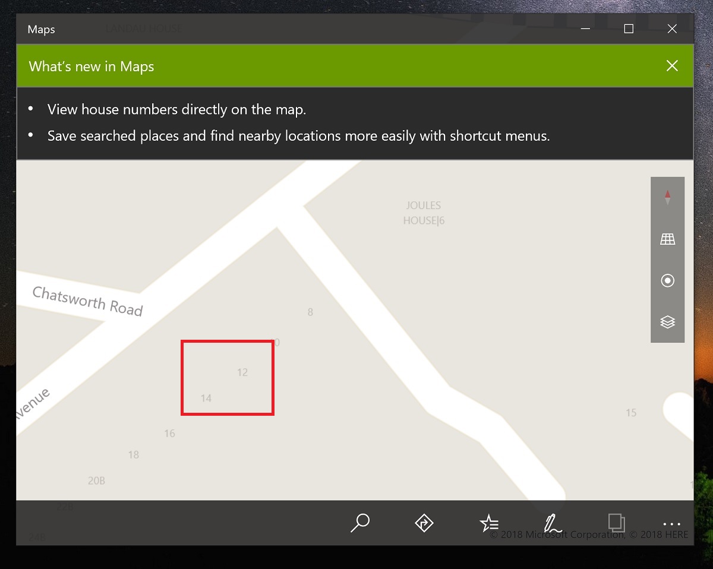Select house number 15 on the map
The image size is (713, 569).
(631, 412)
